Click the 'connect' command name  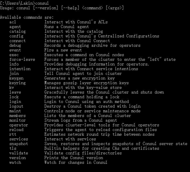[x=18, y=41]
